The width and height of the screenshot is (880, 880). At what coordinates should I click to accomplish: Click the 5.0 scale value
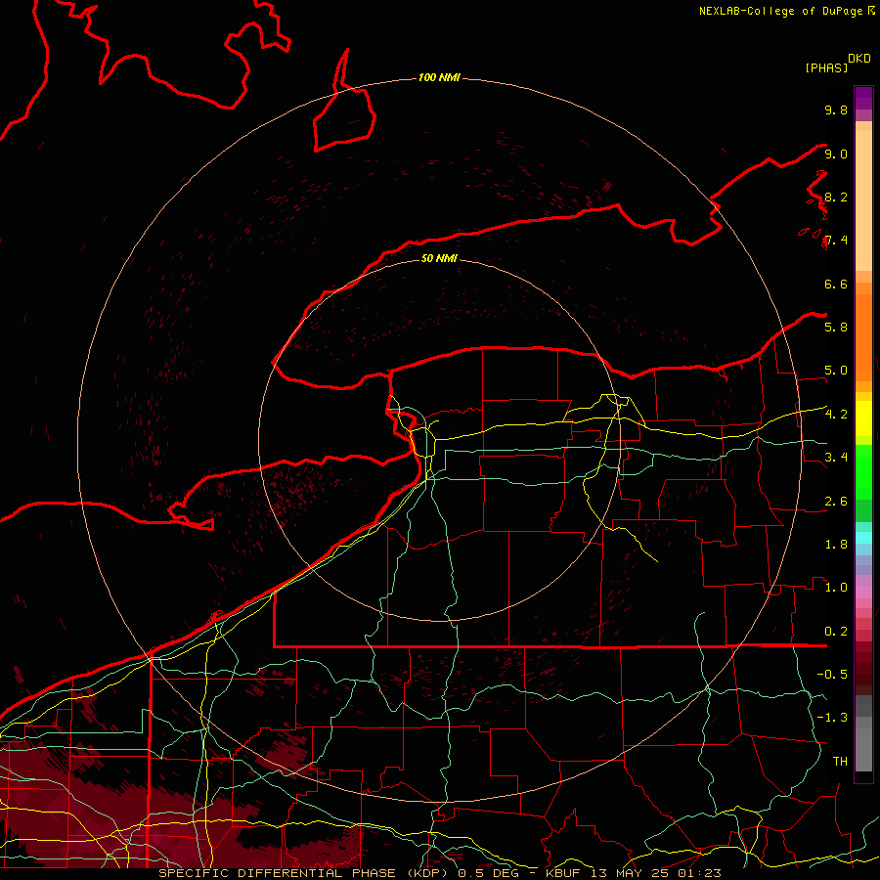(836, 371)
